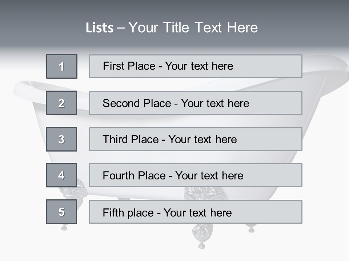
Task: Select the bold word "Lists" in title
Action: (99, 28)
